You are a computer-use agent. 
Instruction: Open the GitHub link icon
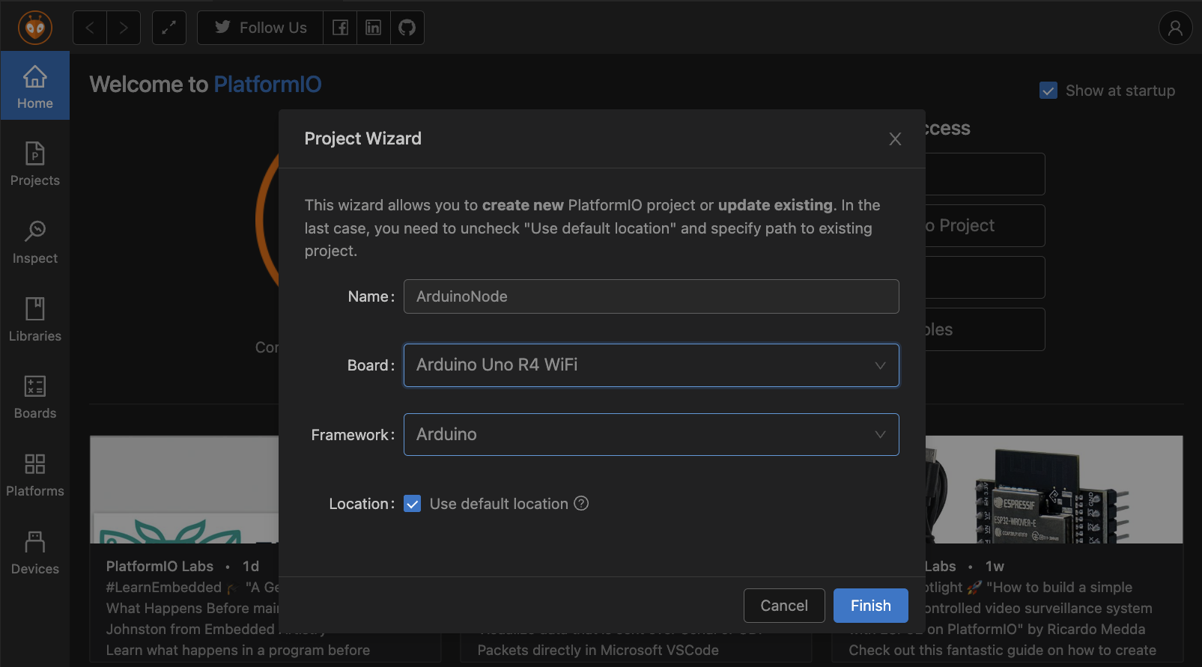pos(407,28)
